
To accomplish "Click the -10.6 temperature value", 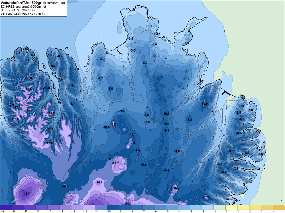I will 143,165.
